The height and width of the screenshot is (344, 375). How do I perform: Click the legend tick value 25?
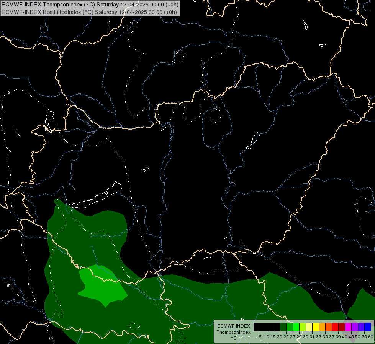coord(286,337)
